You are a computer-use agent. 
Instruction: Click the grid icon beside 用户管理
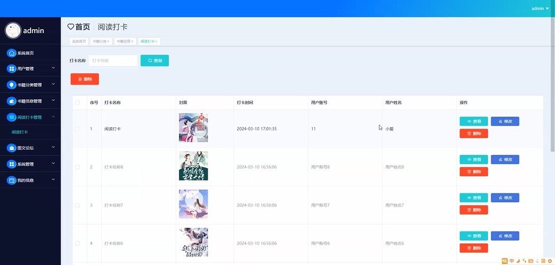tap(12, 69)
